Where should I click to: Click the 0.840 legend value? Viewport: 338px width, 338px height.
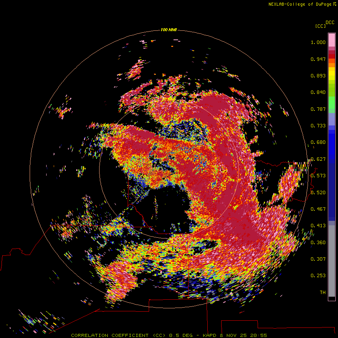click(x=318, y=92)
